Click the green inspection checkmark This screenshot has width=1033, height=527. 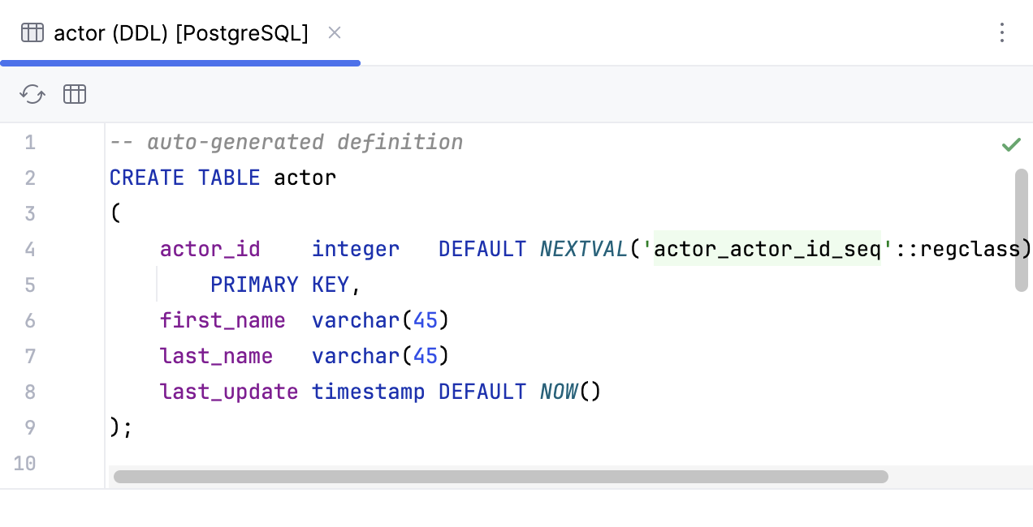[1011, 144]
